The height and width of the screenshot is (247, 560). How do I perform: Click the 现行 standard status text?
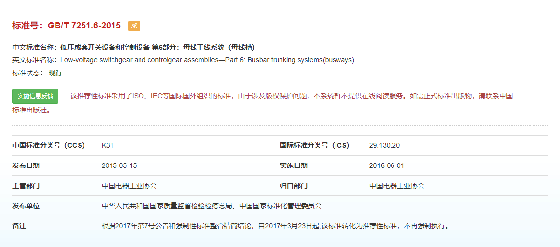coord(56,73)
